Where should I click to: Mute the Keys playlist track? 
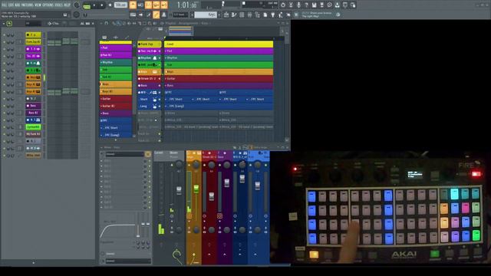[160, 72]
